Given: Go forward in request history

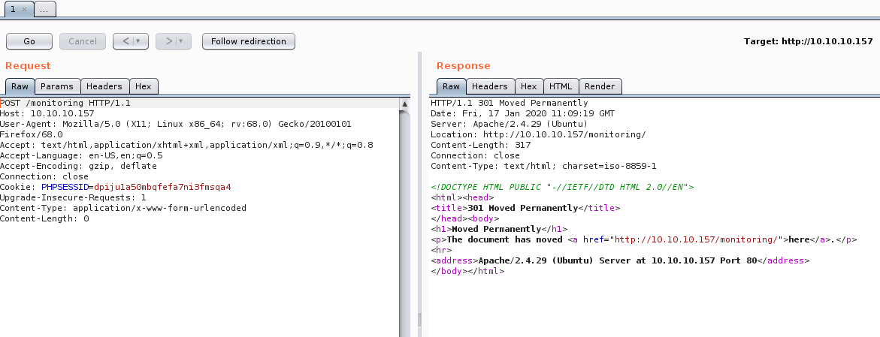Looking at the screenshot, I should (168, 41).
